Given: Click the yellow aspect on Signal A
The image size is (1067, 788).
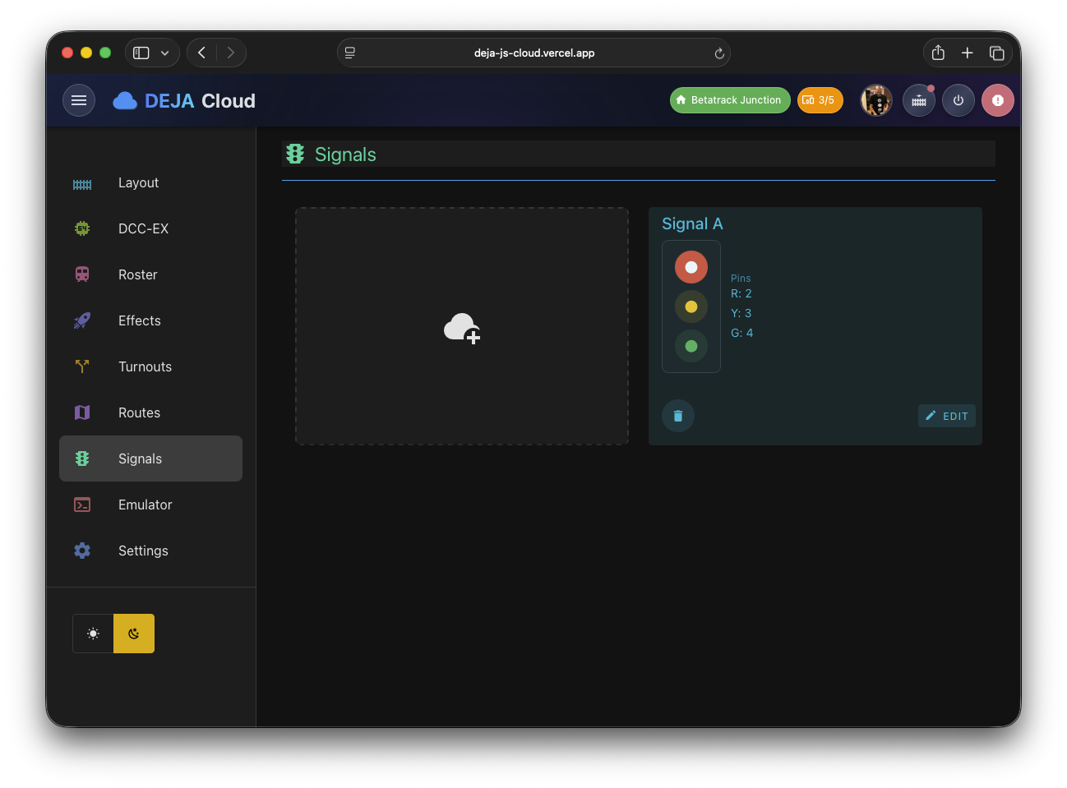Looking at the screenshot, I should (691, 306).
